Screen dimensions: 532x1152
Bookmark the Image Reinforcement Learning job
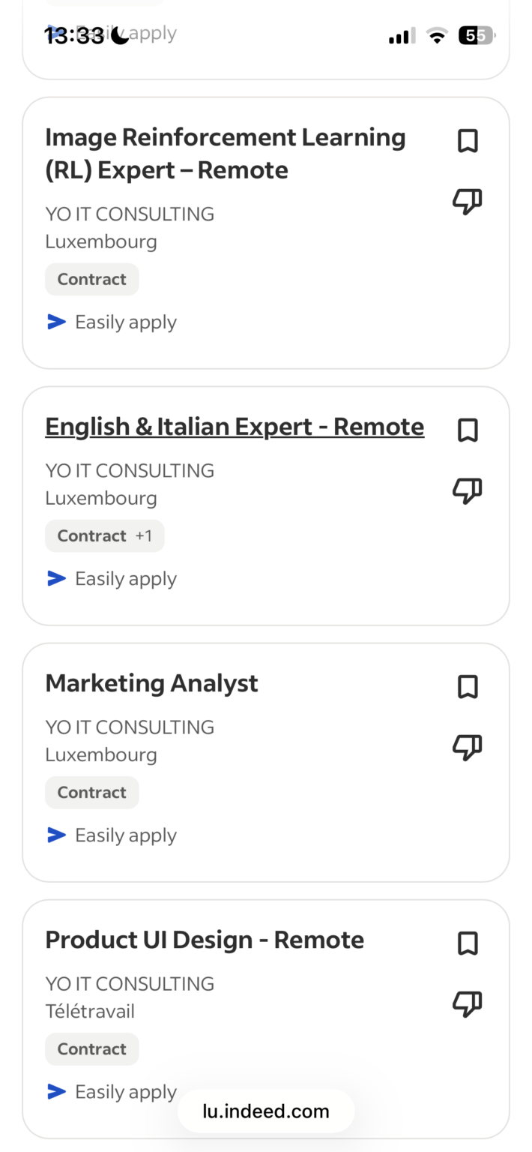click(467, 141)
